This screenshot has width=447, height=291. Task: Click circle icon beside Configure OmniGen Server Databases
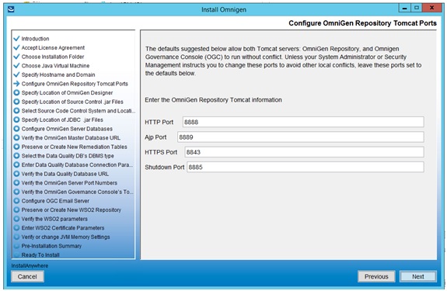16,129
